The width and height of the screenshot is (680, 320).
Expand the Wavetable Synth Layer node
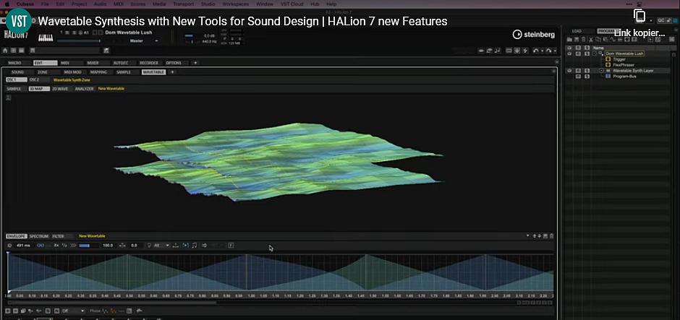(x=601, y=70)
